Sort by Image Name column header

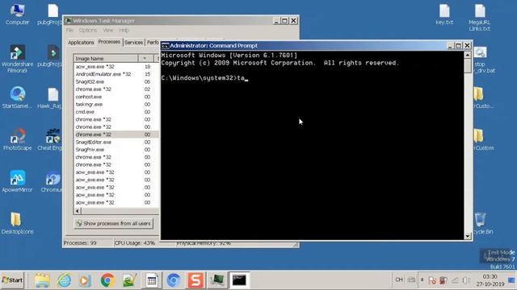point(106,59)
